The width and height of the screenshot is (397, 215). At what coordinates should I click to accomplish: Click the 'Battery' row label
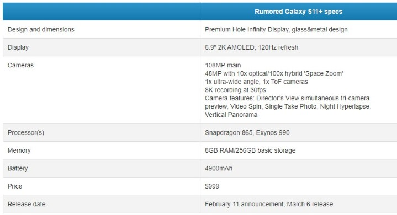click(18, 168)
